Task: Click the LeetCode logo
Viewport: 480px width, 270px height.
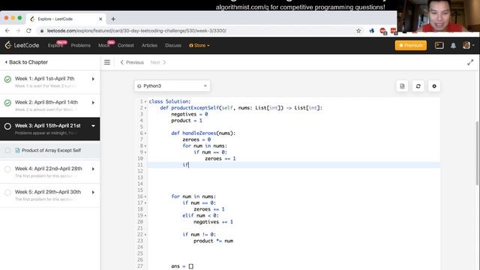Action: point(22,45)
